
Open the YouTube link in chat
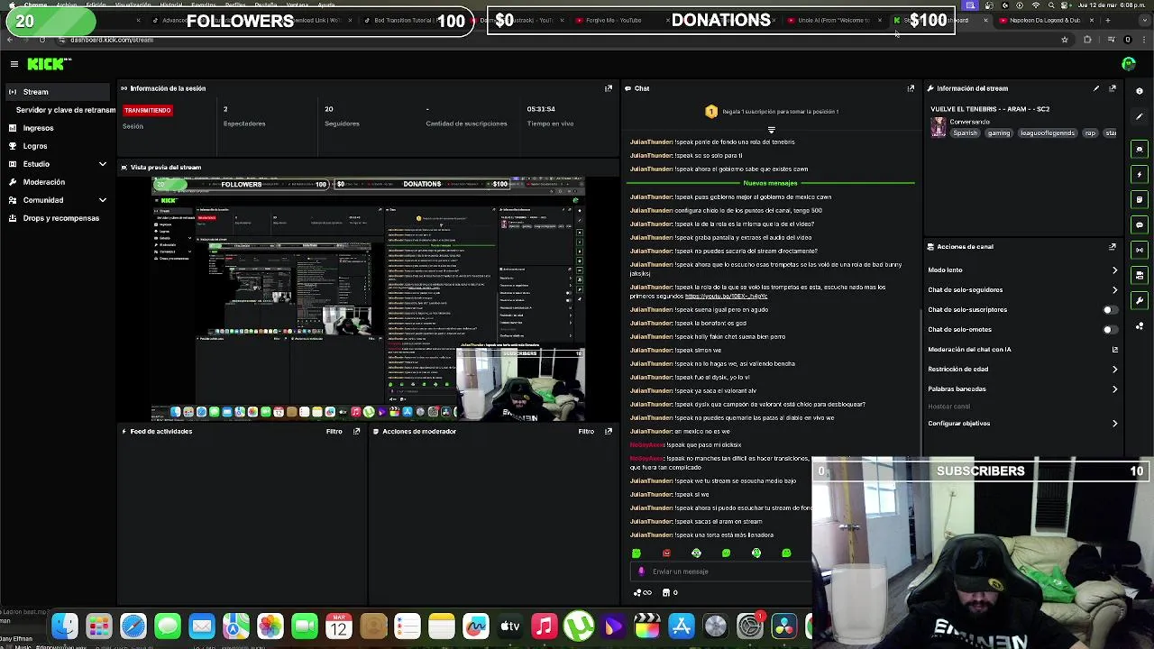(x=726, y=297)
